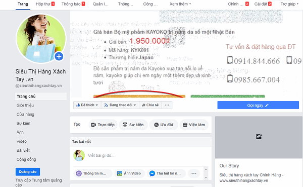The image size is (303, 187).
Task: Click the Our Story heading
Action: coord(229,166)
